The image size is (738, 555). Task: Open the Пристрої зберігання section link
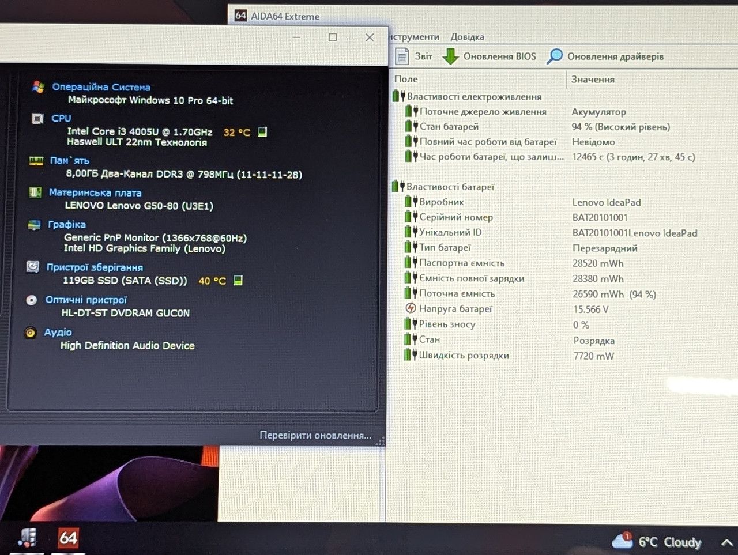pyautogui.click(x=95, y=267)
